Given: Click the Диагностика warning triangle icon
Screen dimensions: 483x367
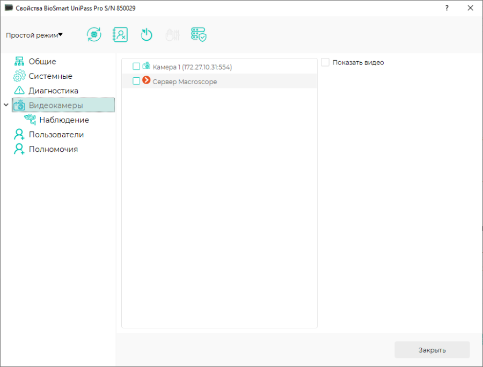Looking at the screenshot, I should click(x=19, y=91).
